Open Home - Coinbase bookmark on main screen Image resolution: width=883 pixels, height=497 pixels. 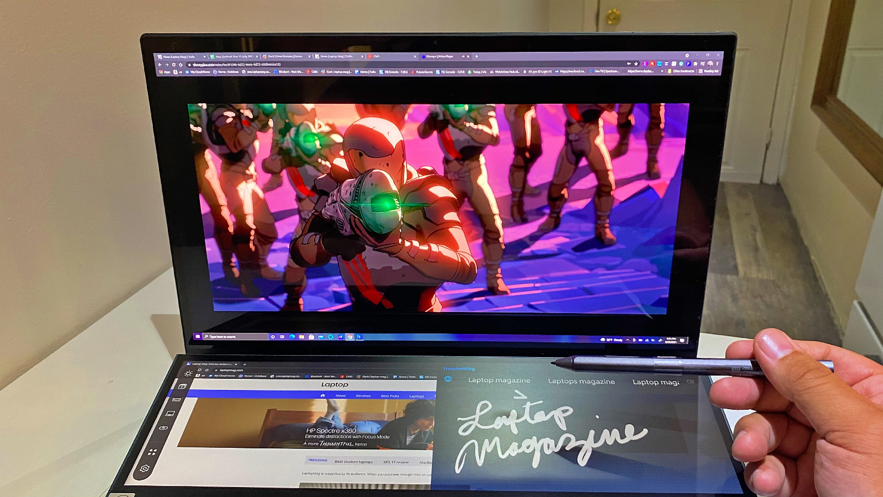(x=226, y=72)
